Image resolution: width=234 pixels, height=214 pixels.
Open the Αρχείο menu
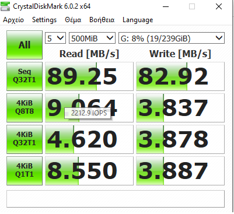[13, 20]
